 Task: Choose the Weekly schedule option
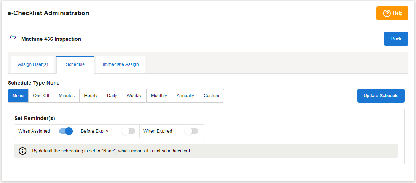134,96
